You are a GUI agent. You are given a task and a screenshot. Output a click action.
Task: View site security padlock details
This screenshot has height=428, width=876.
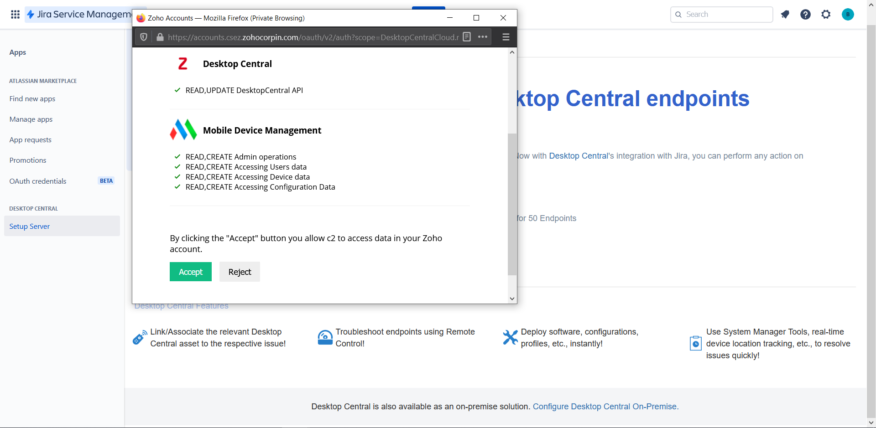[x=160, y=37]
